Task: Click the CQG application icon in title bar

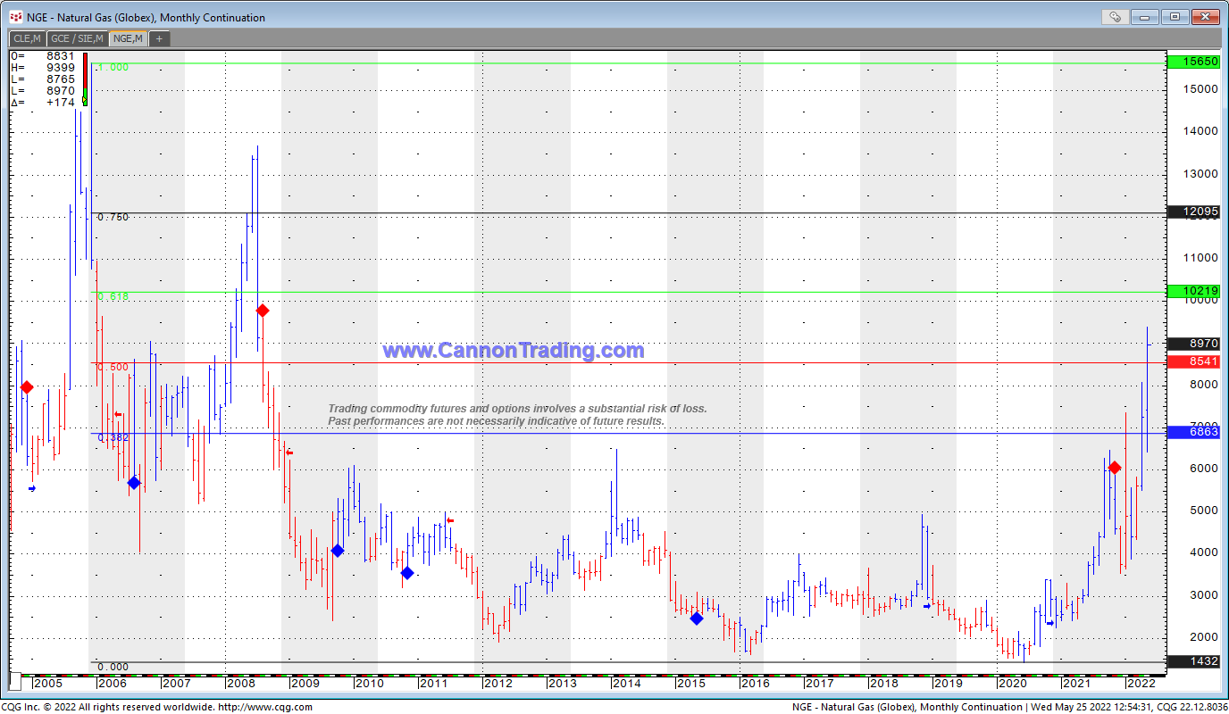Action: (x=15, y=17)
